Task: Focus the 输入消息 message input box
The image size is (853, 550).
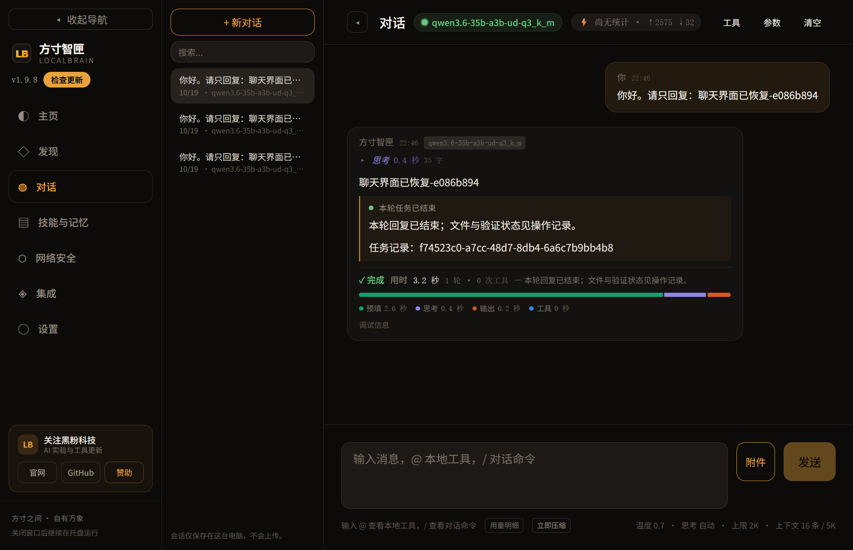Action: click(x=534, y=475)
